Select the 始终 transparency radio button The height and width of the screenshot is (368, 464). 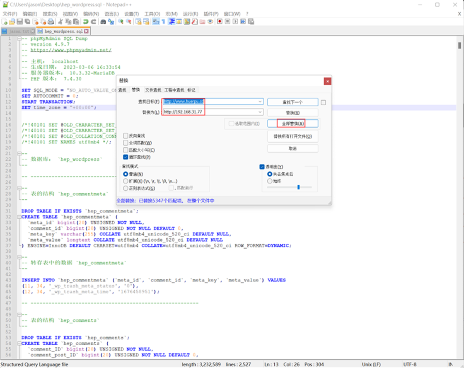270,181
